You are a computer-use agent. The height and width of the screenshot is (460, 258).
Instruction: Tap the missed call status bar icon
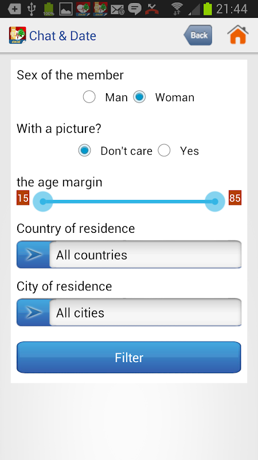click(x=152, y=9)
